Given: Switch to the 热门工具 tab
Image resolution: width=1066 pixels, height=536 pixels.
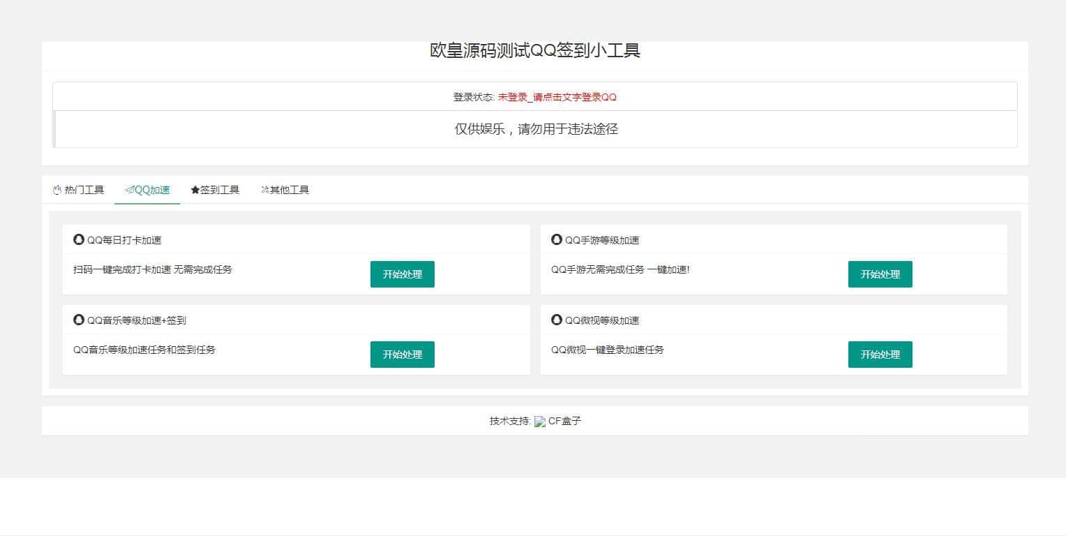Looking at the screenshot, I should point(78,190).
